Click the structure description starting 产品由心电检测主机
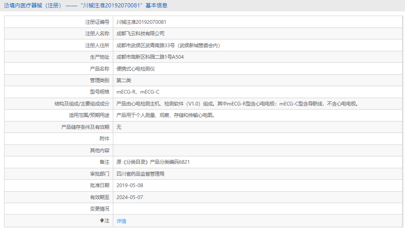The height and width of the screenshot is (229, 405). pos(238,104)
